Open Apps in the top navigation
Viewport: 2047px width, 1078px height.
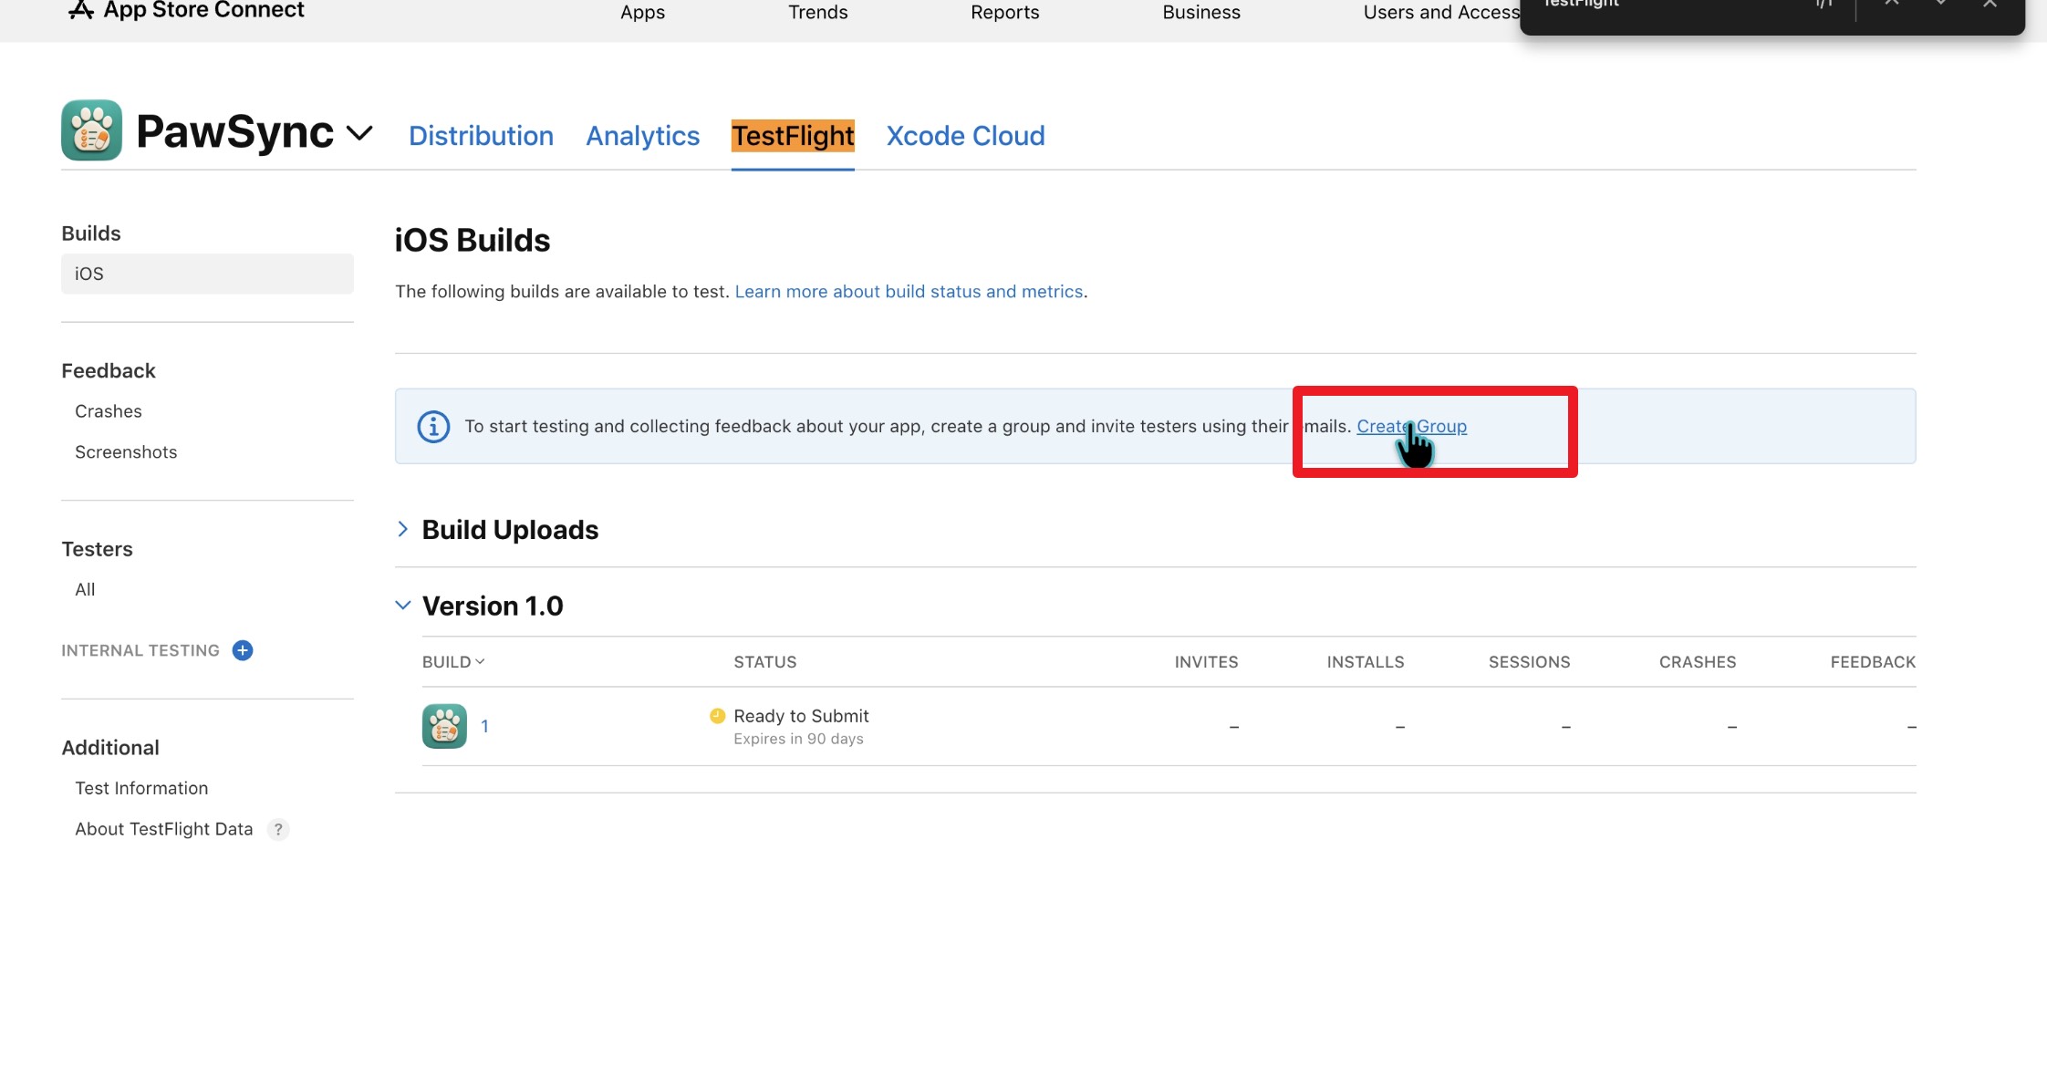[642, 12]
